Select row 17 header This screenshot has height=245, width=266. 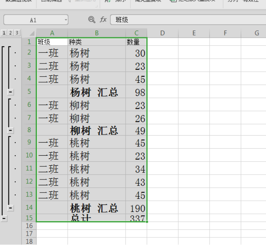(x=29, y=233)
